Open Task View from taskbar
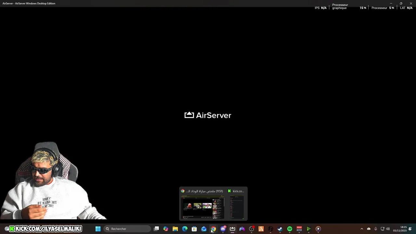This screenshot has height=234, width=416. (x=156, y=229)
